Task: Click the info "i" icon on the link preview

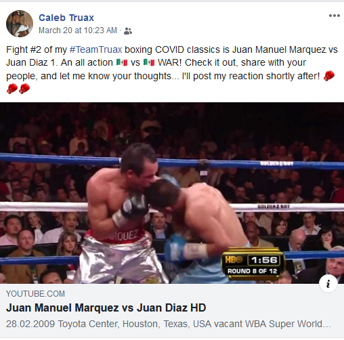Action: point(328,284)
